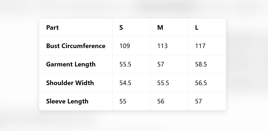
Task: Click the Bust Circumference row label
Action: click(x=76, y=46)
